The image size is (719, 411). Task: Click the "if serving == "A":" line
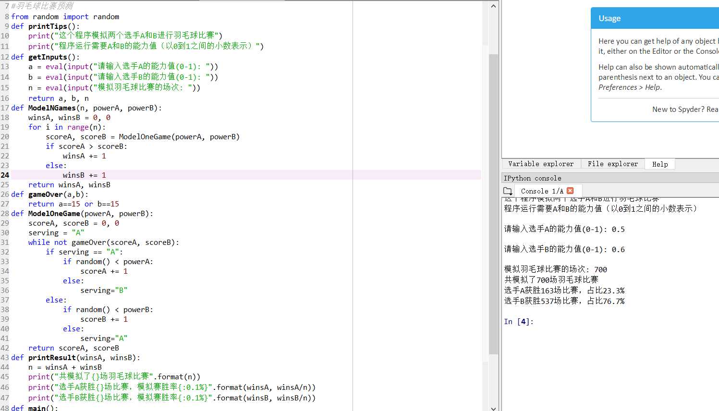pos(85,252)
